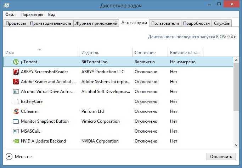Click the Alcohol Soft Developme... publisher cell
The width and height of the screenshot is (242, 168).
coord(106,92)
